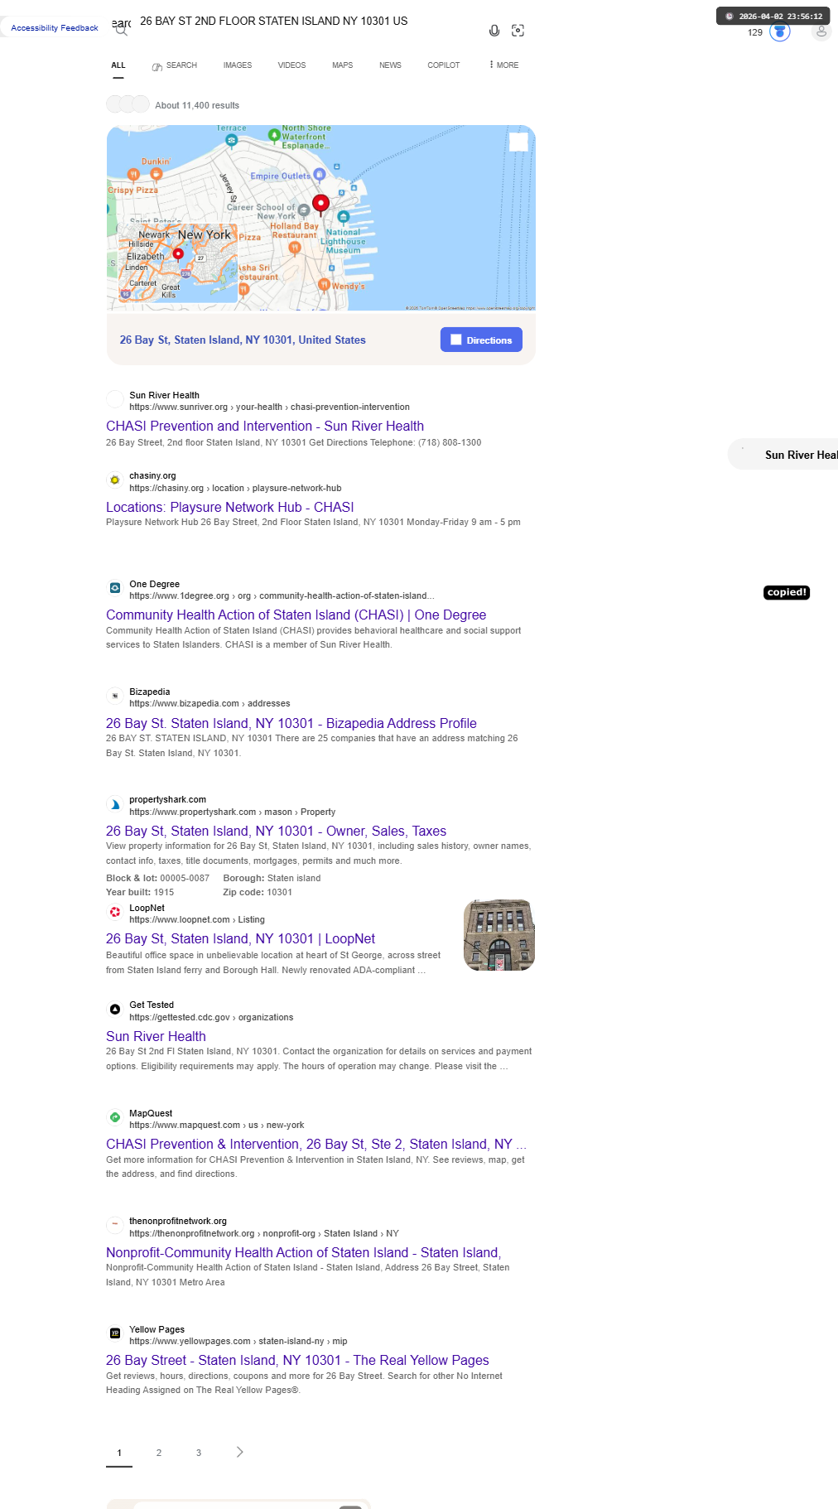Viewport: 838px width, 1509px height.
Task: Open visual search camera icon
Action: (x=518, y=31)
